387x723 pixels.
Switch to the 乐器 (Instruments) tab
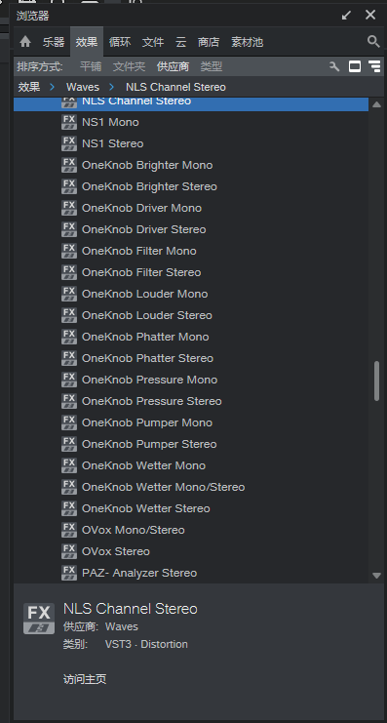[54, 42]
